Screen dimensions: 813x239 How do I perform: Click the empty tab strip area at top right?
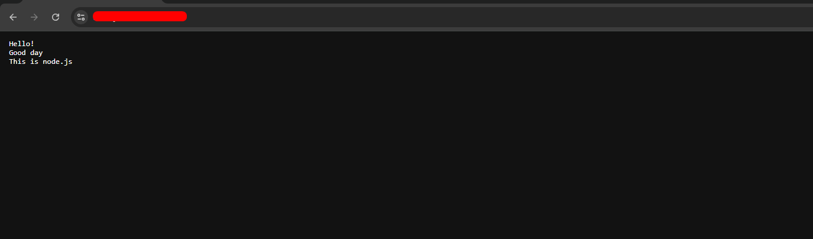click(x=488, y=2)
